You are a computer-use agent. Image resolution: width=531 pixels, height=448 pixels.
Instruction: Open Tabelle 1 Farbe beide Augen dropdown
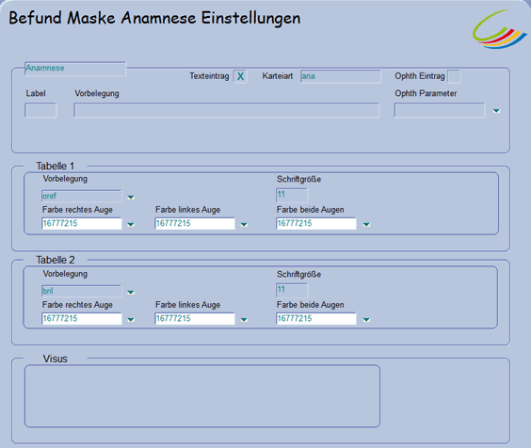tap(366, 225)
